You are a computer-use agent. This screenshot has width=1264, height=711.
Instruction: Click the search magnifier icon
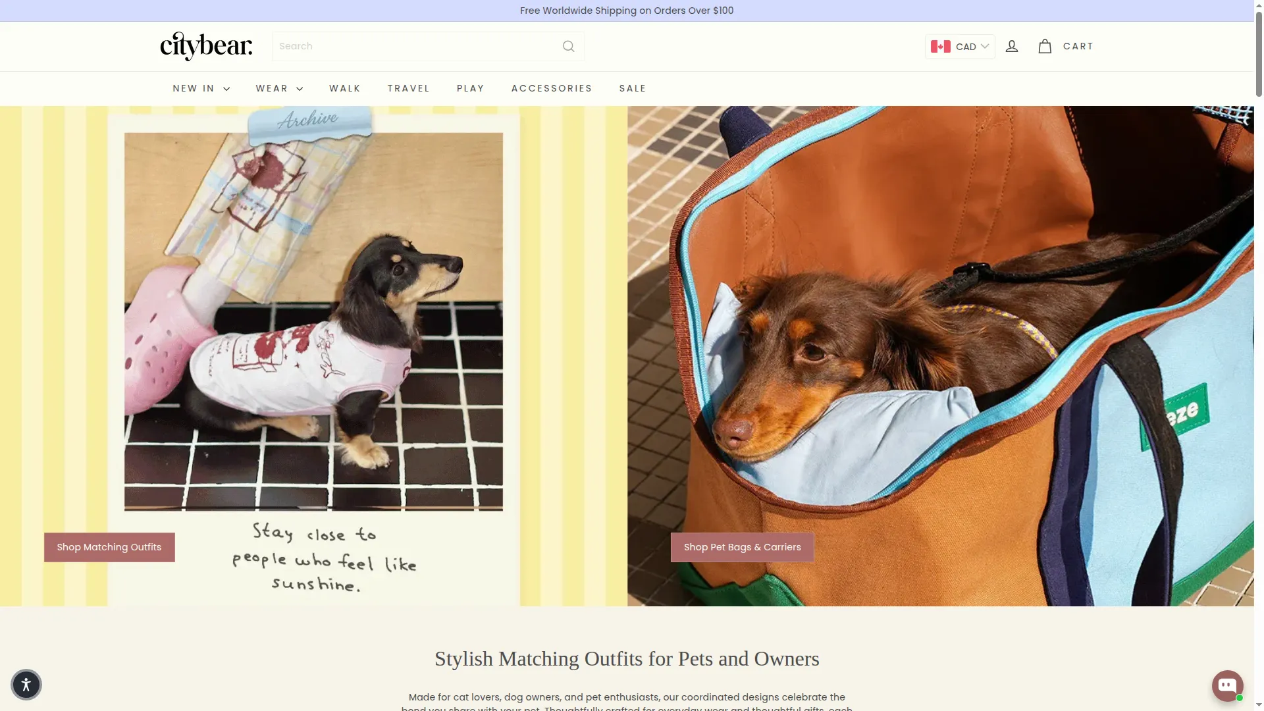point(569,46)
